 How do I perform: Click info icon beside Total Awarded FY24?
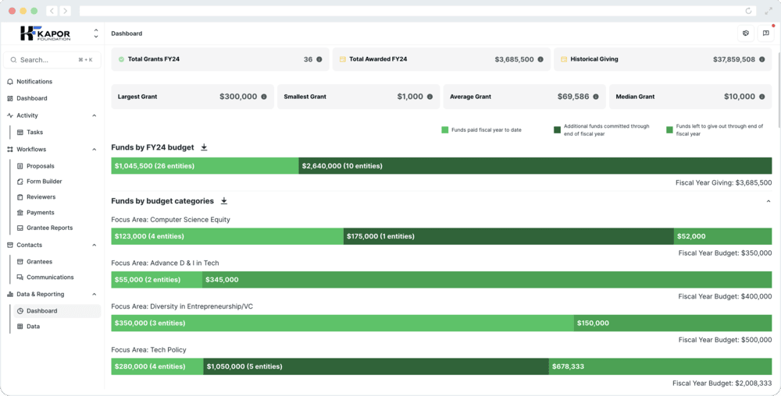540,59
